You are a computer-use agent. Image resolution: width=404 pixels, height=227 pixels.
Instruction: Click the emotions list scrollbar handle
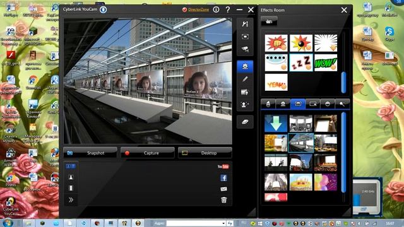pyautogui.click(x=343, y=83)
